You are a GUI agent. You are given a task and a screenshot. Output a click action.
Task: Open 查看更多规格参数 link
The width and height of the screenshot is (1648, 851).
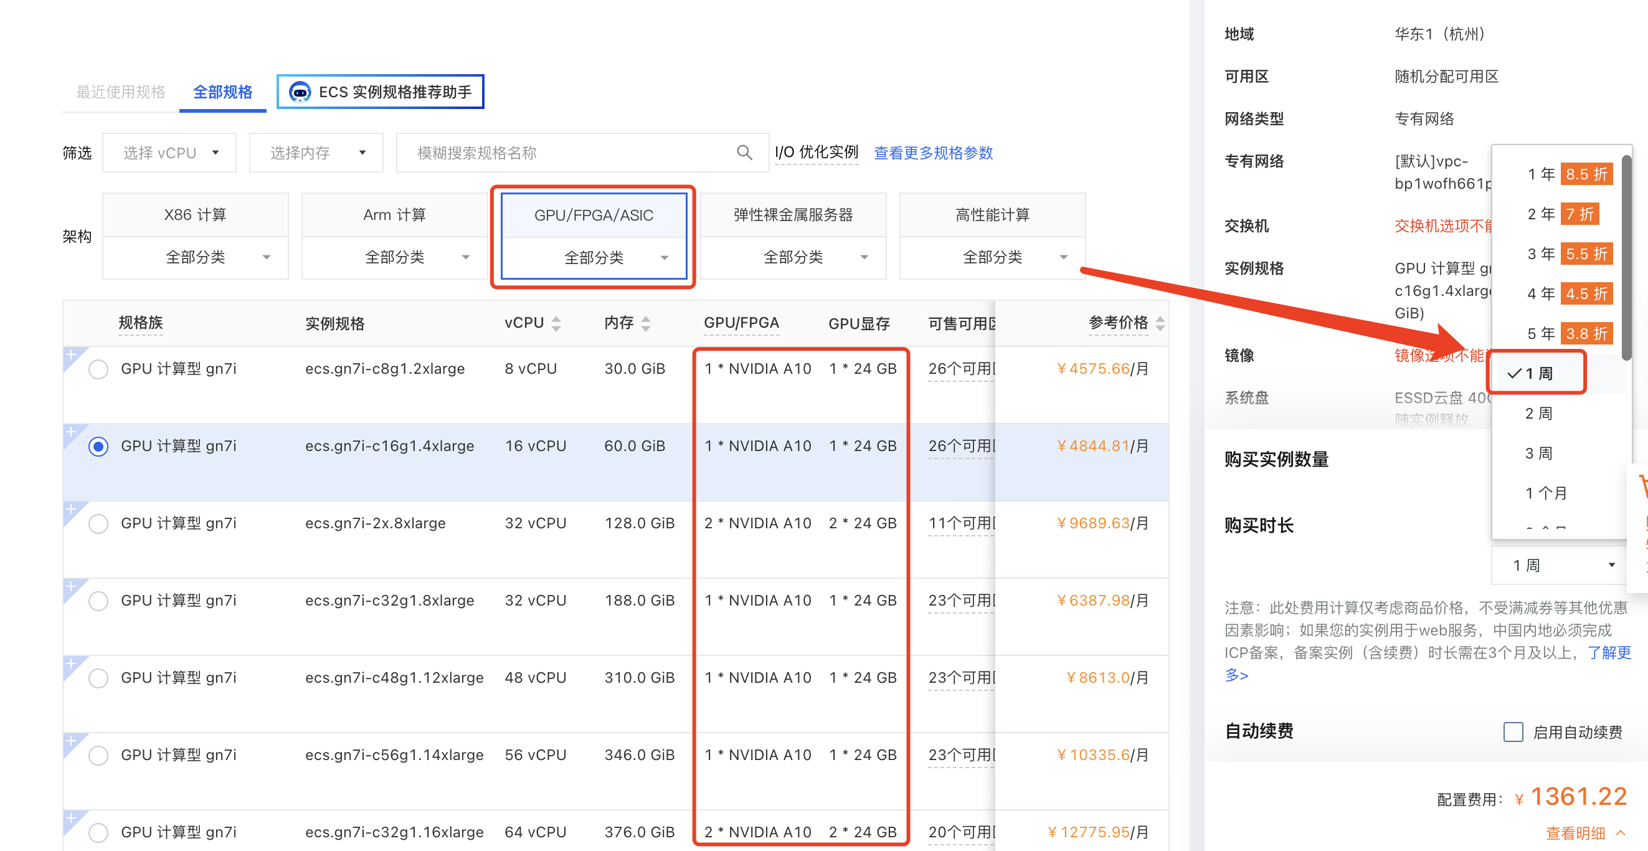coord(933,153)
